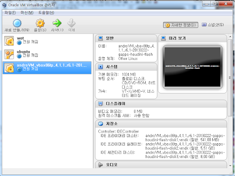Click the remote desktop server (원격 데스크톱 서버) label
This screenshot has height=176, width=235.
pyautogui.click(x=114, y=116)
